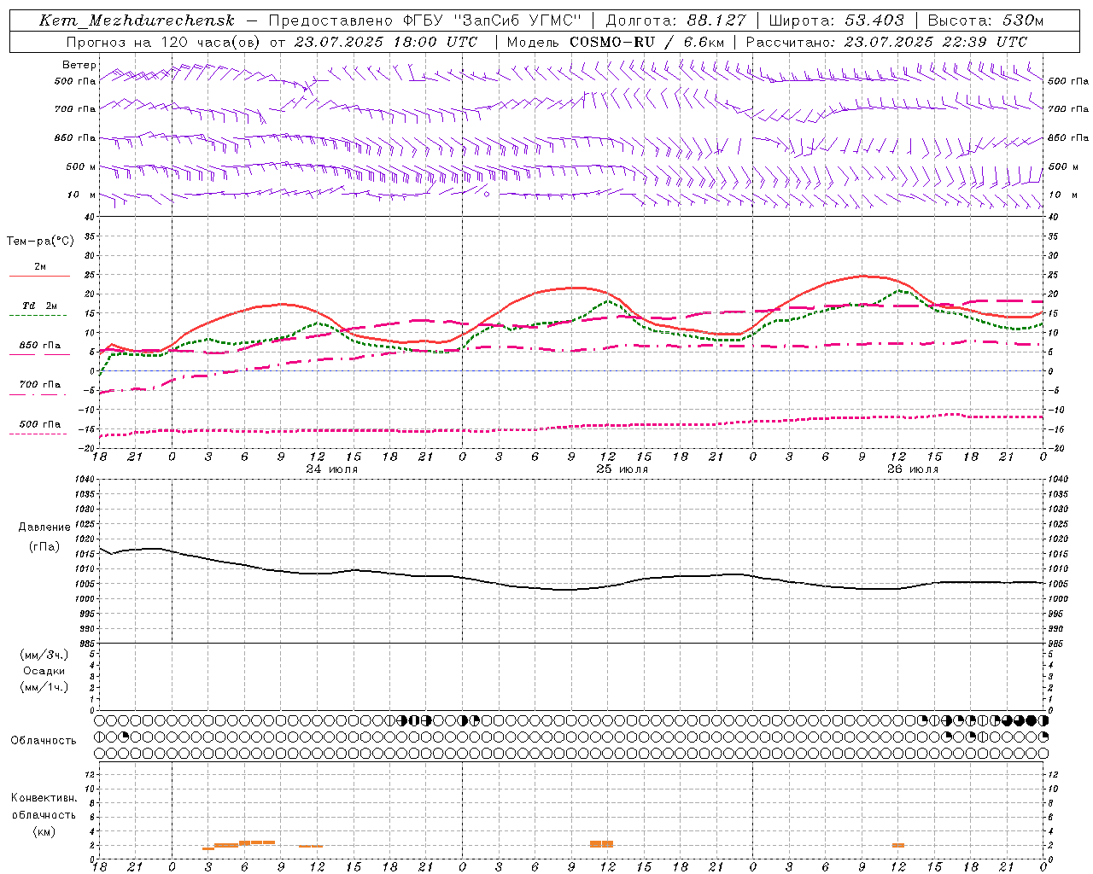Screen dimensions: 1093x874
Task: Click the Давление panel label
Action: [x=44, y=527]
